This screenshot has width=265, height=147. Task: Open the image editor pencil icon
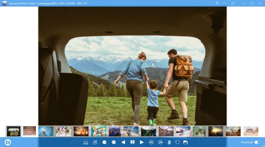[95, 142]
